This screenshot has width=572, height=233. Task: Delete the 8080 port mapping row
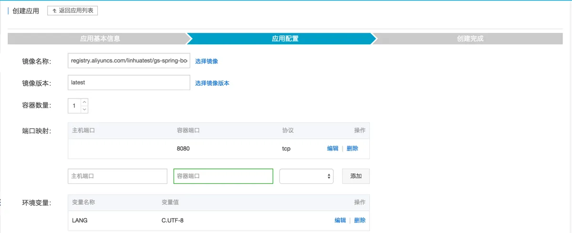coord(352,149)
